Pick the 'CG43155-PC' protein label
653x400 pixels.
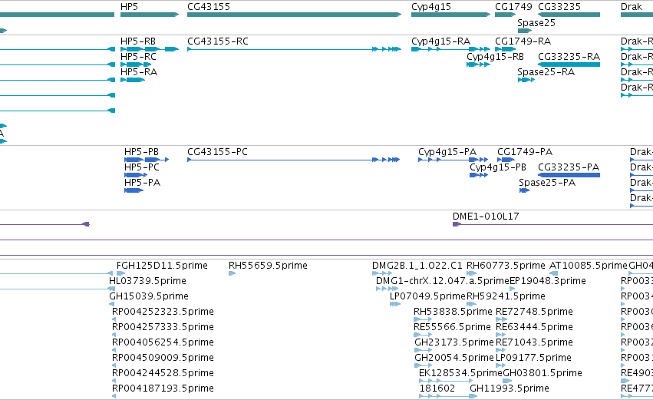[217, 152]
